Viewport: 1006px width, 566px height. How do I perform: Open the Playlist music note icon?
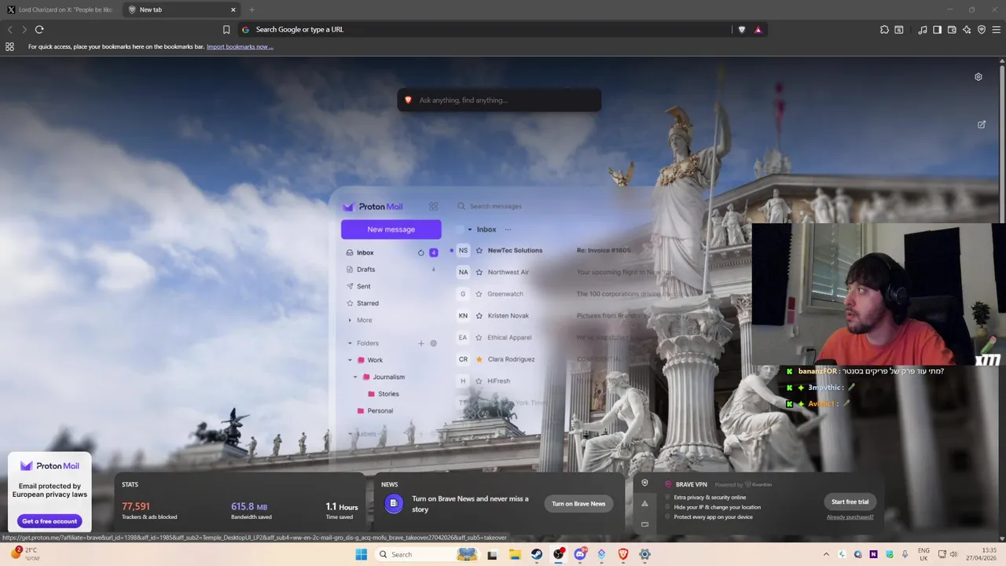pyautogui.click(x=923, y=29)
